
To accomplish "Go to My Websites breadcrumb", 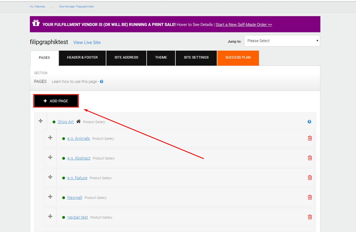I will pyautogui.click(x=37, y=7).
